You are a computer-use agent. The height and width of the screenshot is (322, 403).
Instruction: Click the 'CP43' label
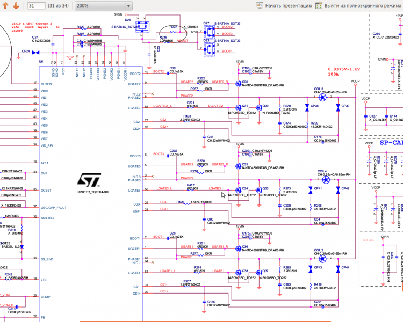click(x=318, y=267)
